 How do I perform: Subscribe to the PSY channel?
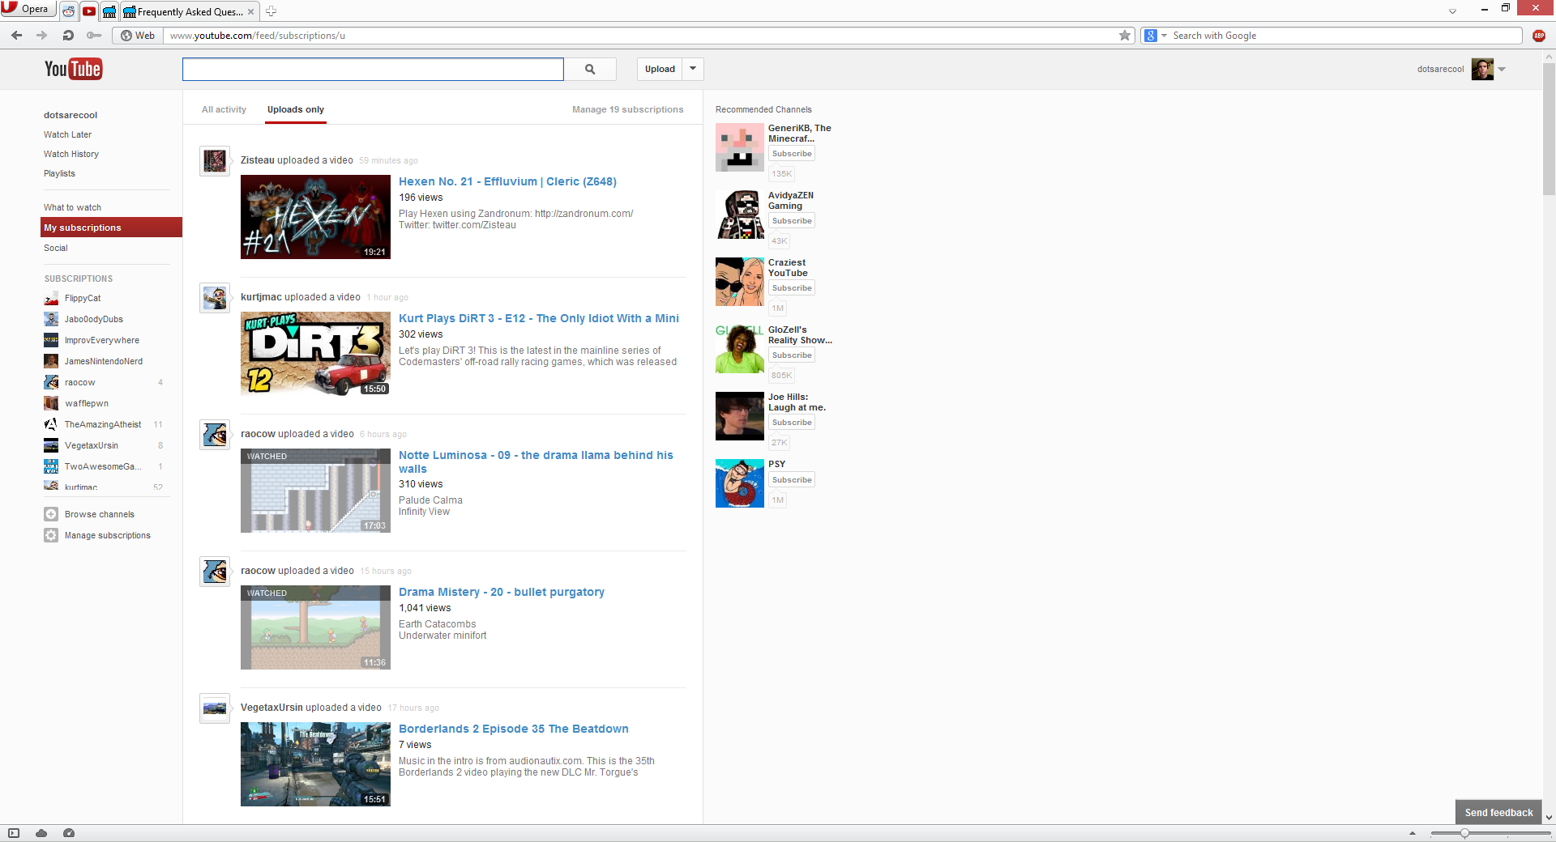pyautogui.click(x=792, y=480)
